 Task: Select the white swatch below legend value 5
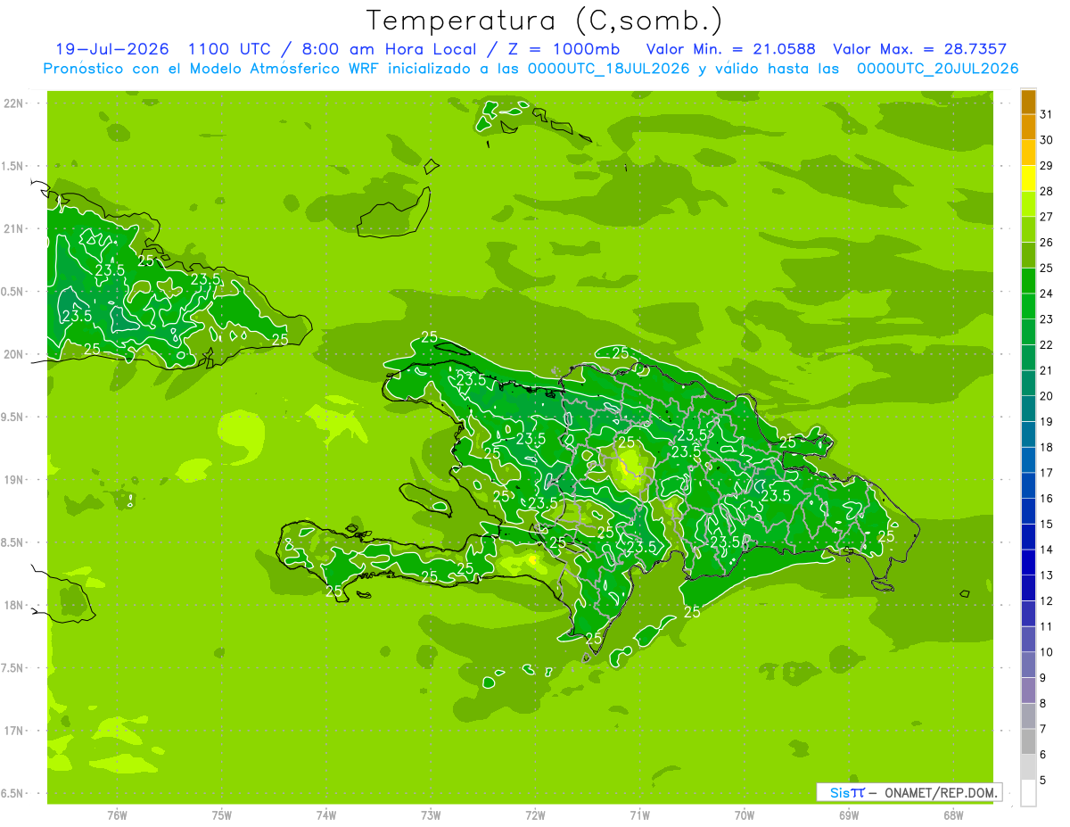tap(1028, 793)
